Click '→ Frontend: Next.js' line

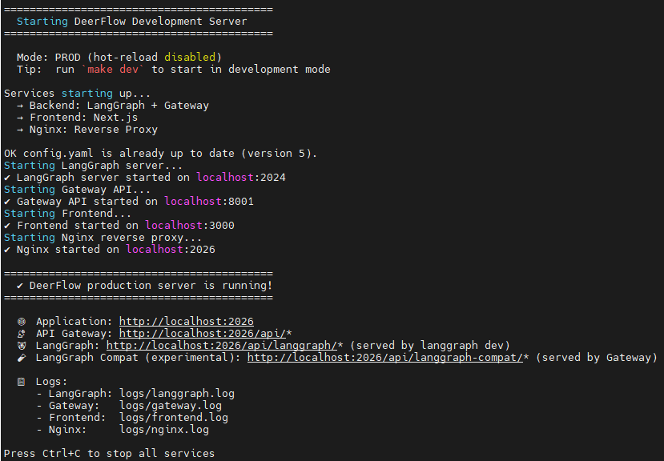[77, 118]
